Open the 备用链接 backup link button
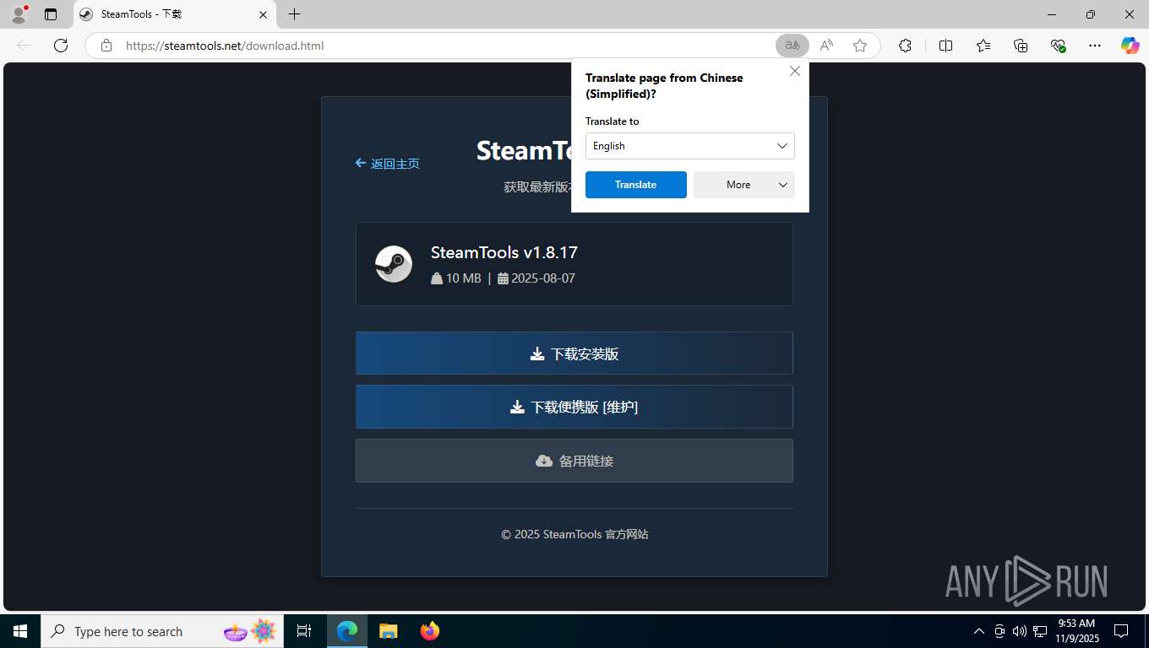The image size is (1149, 648). click(x=574, y=461)
